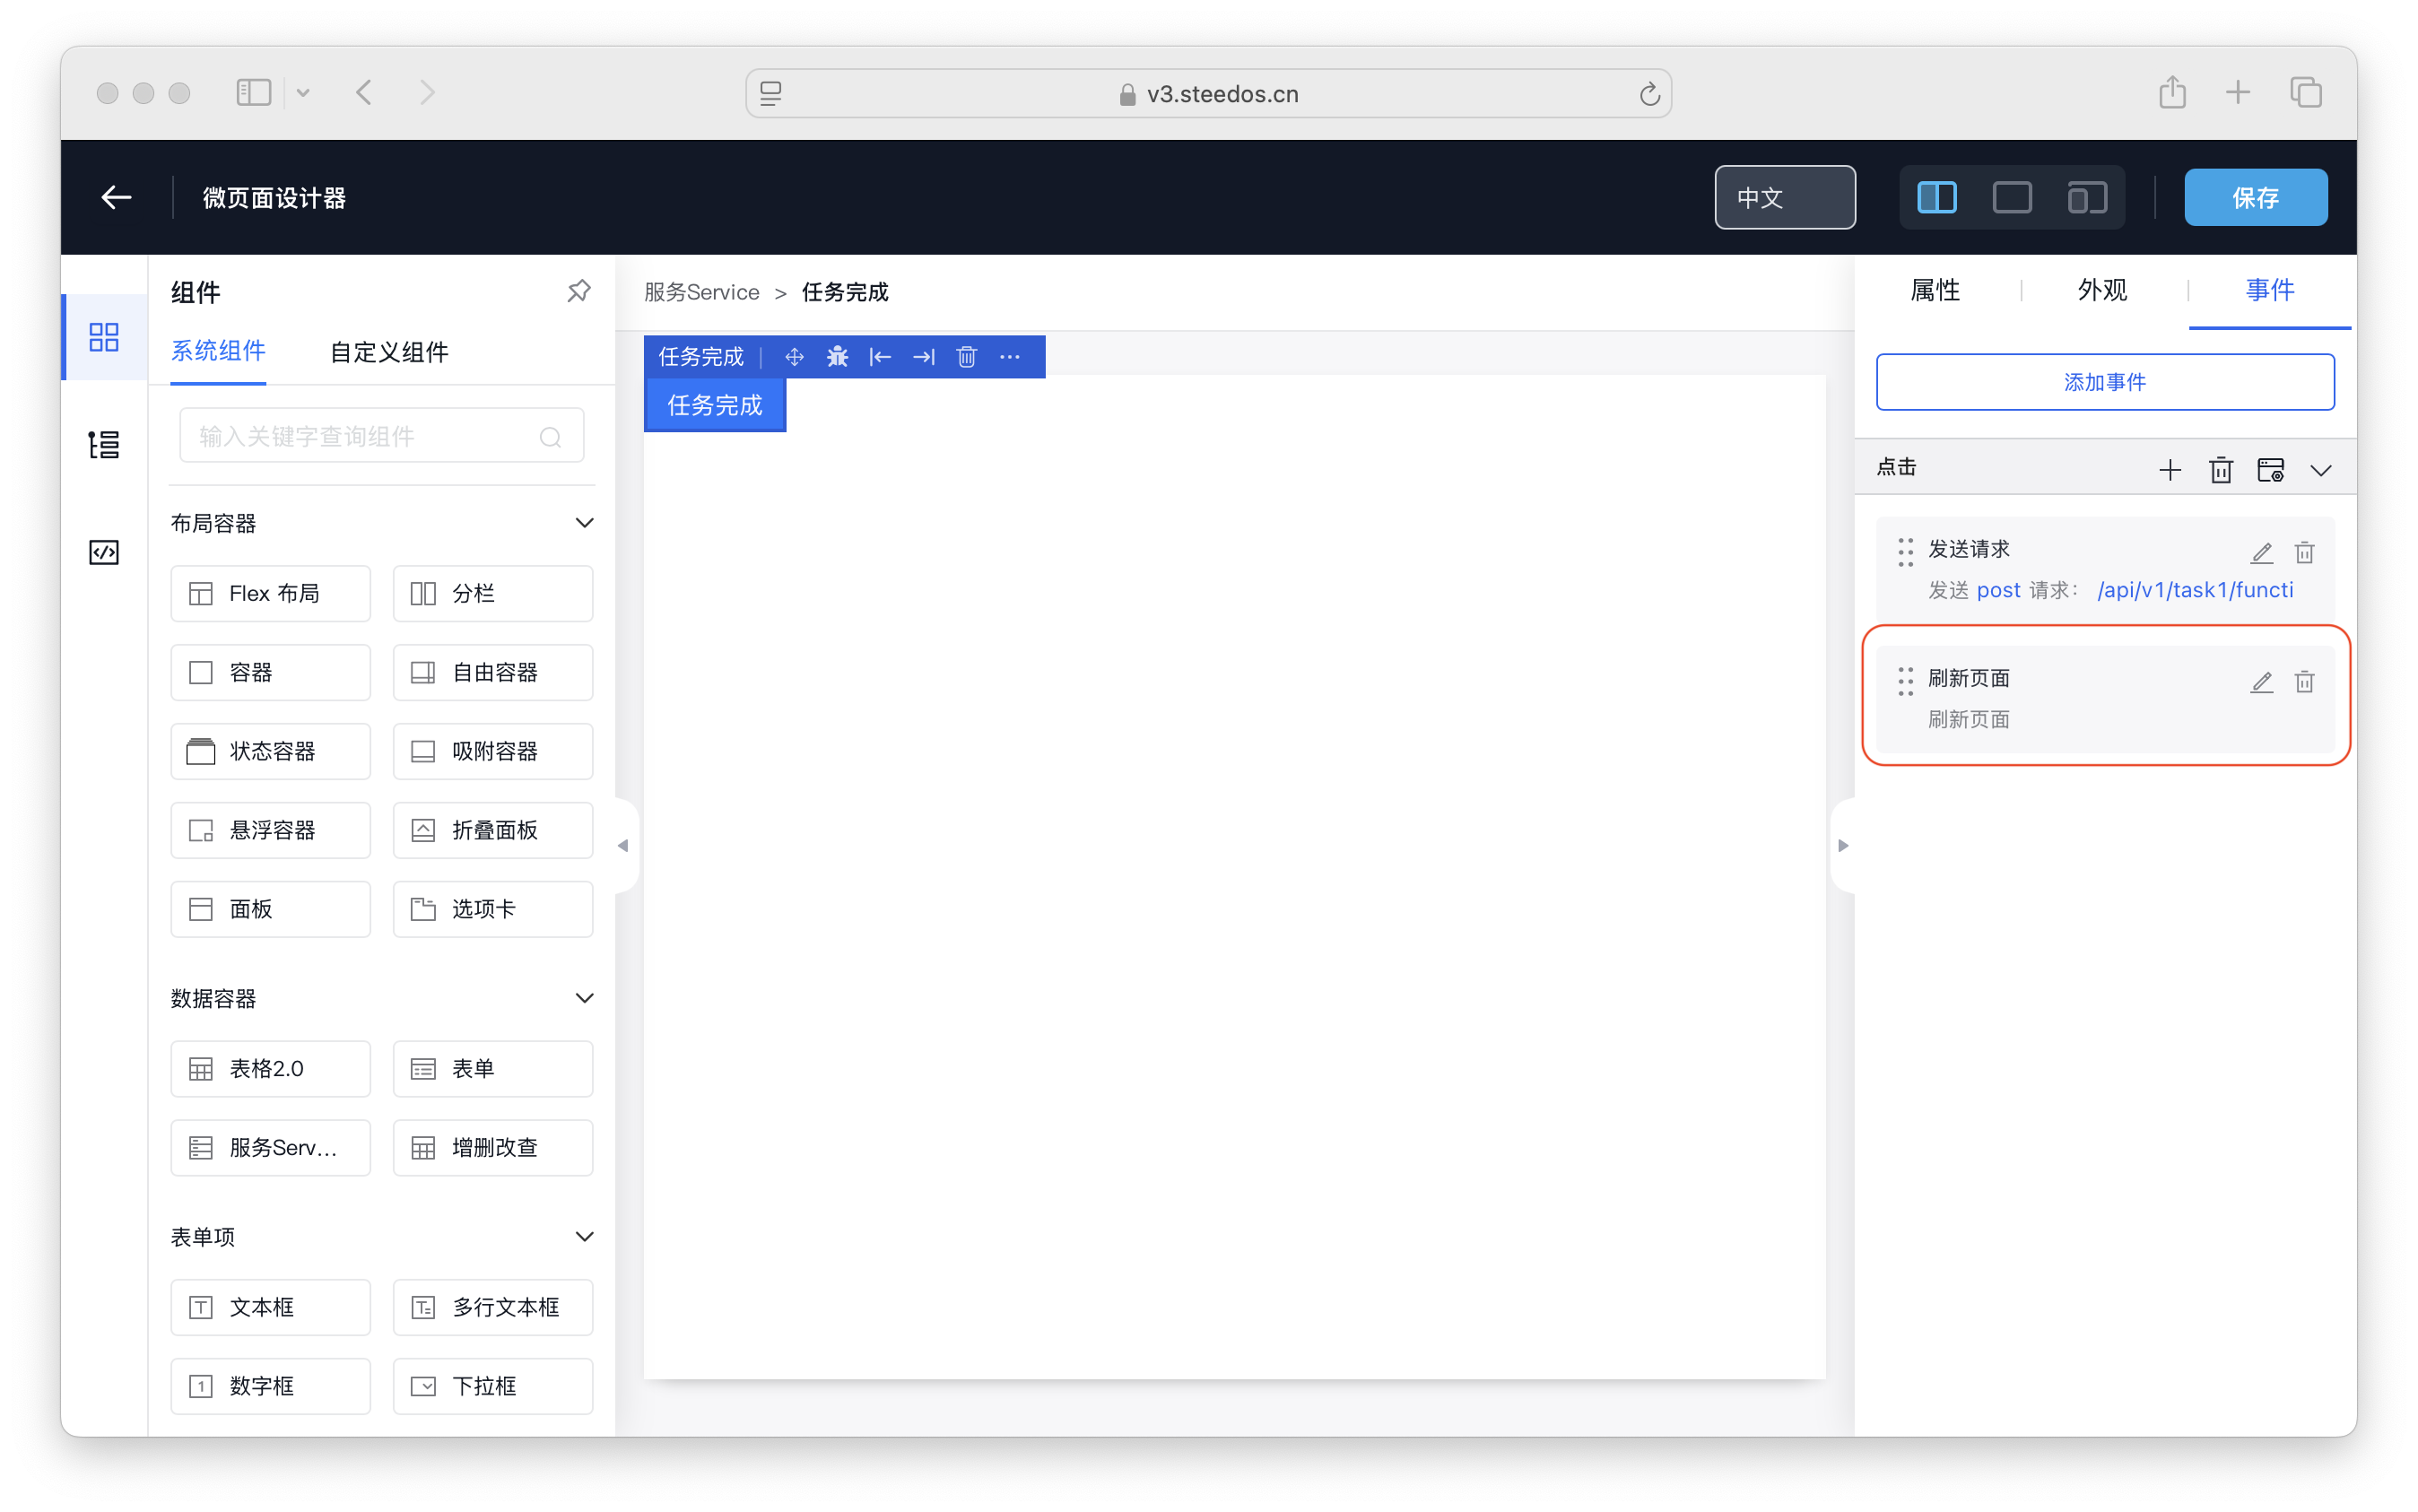Click the Safari address bar
This screenshot has height=1512, width=2418.
click(x=1208, y=94)
